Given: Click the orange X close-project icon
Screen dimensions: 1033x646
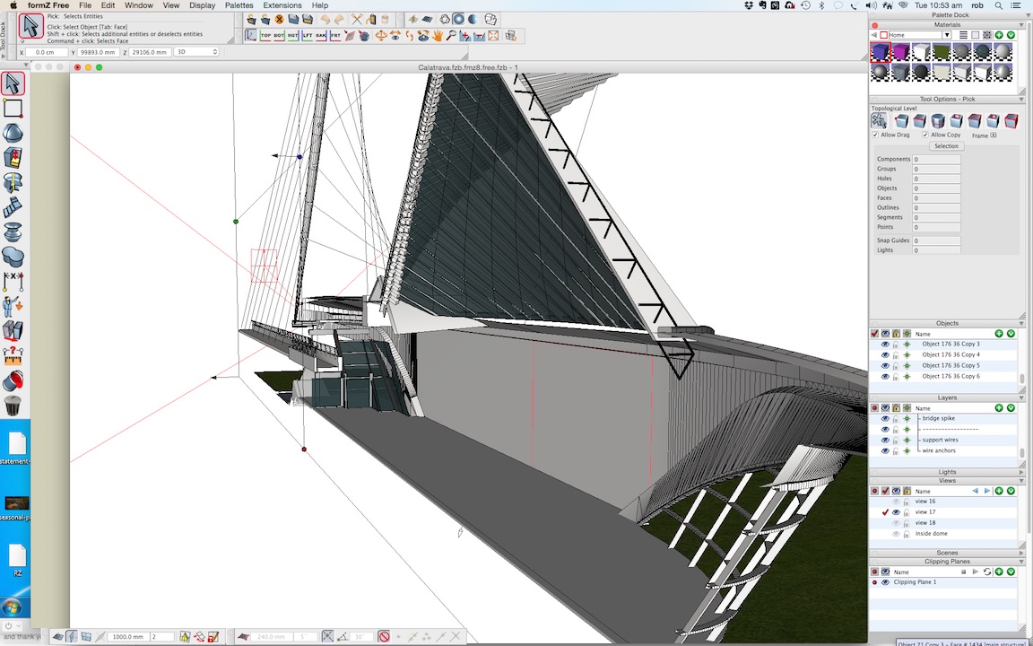Looking at the screenshot, I should click(280, 19).
